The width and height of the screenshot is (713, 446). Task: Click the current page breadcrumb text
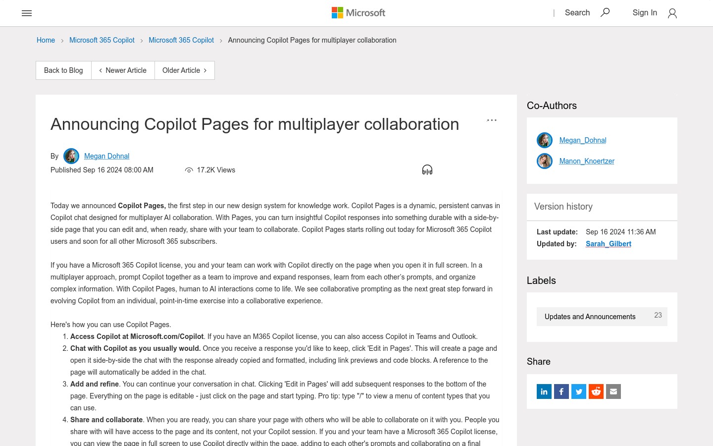312,40
